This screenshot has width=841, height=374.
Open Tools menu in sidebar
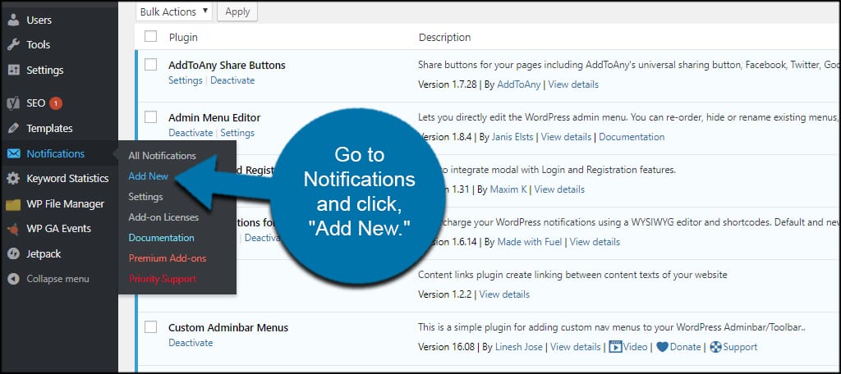click(38, 45)
